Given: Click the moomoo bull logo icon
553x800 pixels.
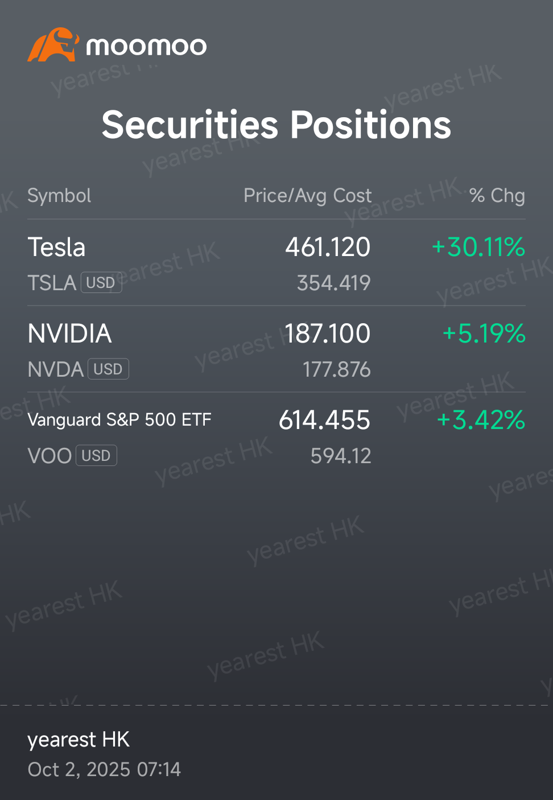Looking at the screenshot, I should (x=53, y=44).
